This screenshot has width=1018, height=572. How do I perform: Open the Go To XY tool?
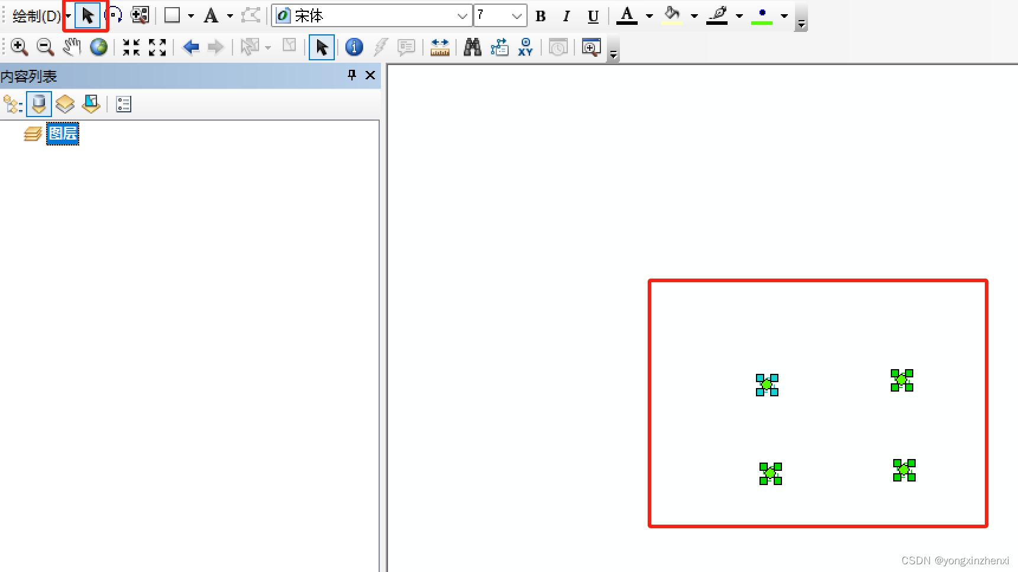pyautogui.click(x=525, y=47)
